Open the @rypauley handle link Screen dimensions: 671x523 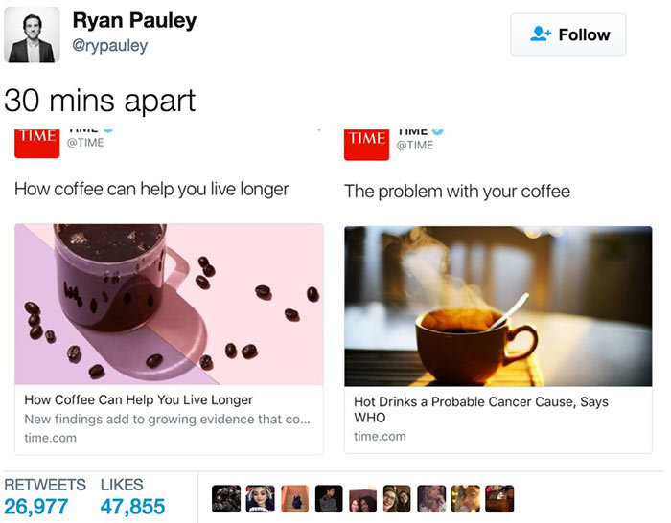point(110,45)
